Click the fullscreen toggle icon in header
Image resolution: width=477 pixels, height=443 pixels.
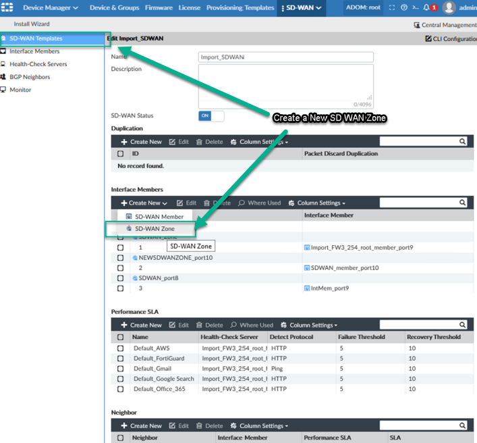[392, 7]
